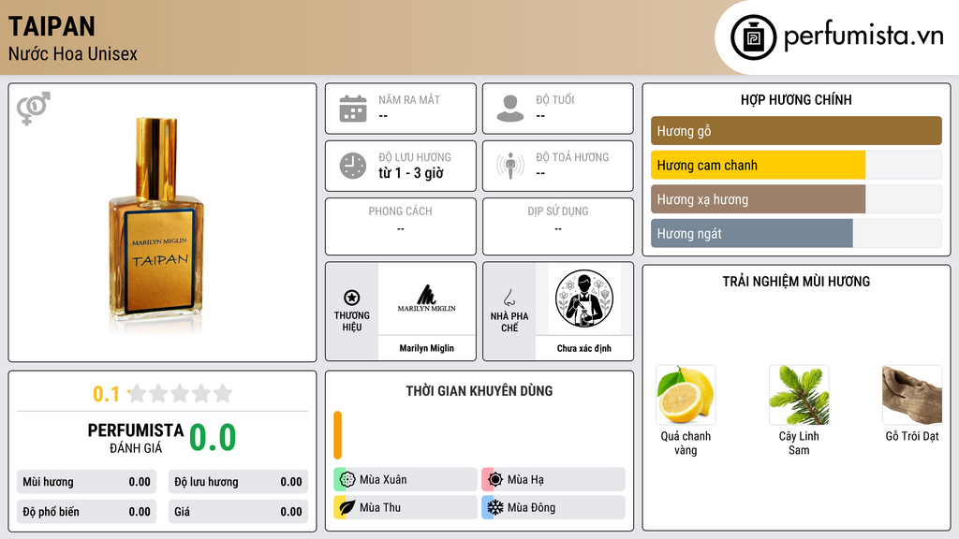The height and width of the screenshot is (539, 959).
Task: Click the green 0.0 Perfumista score
Action: coord(213,438)
